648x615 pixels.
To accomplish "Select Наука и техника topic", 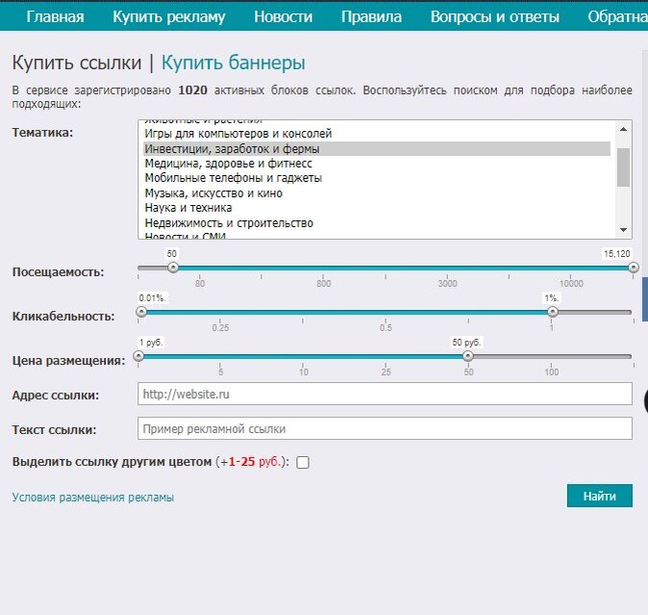I will 377,208.
